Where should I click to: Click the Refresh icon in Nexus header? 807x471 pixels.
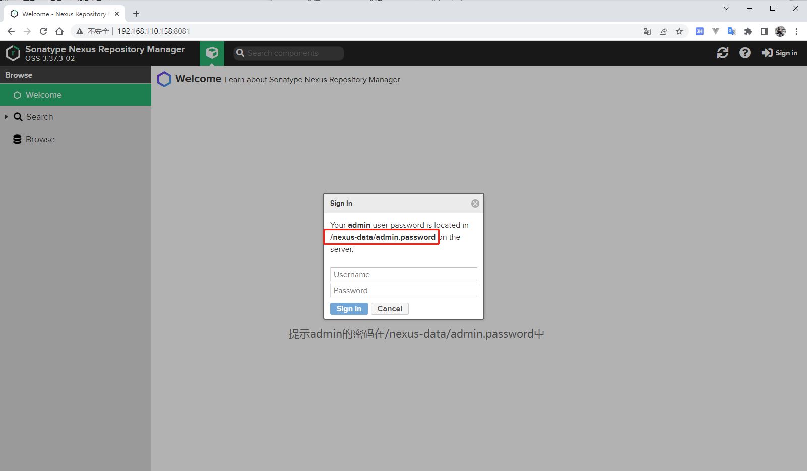click(723, 53)
